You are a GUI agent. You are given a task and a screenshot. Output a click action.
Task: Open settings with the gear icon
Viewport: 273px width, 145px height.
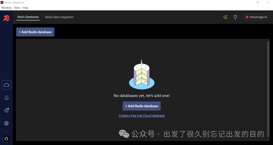click(6, 123)
